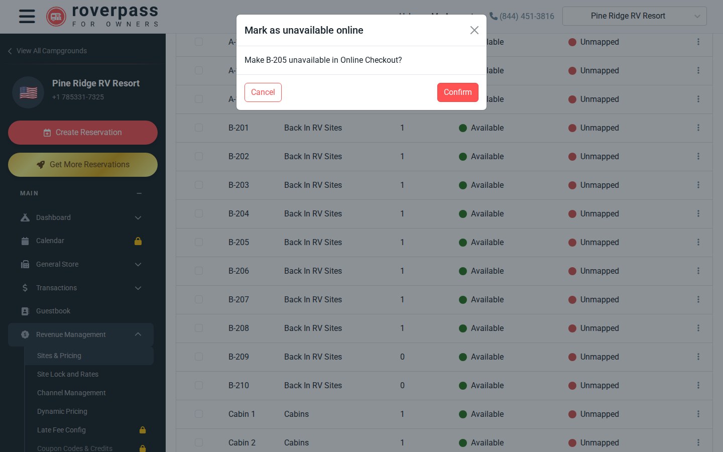Open the B-201 row options menu
723x452 pixels.
point(698,128)
